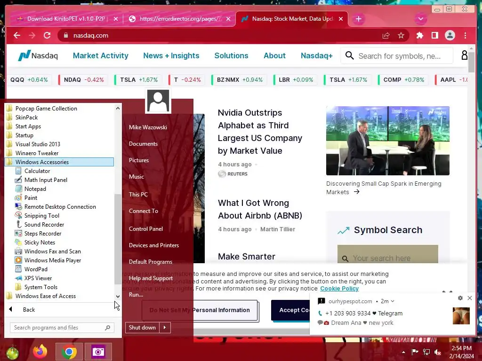Open the Chrome extensions puzzle icon
This screenshot has height=361, width=482.
(x=419, y=36)
